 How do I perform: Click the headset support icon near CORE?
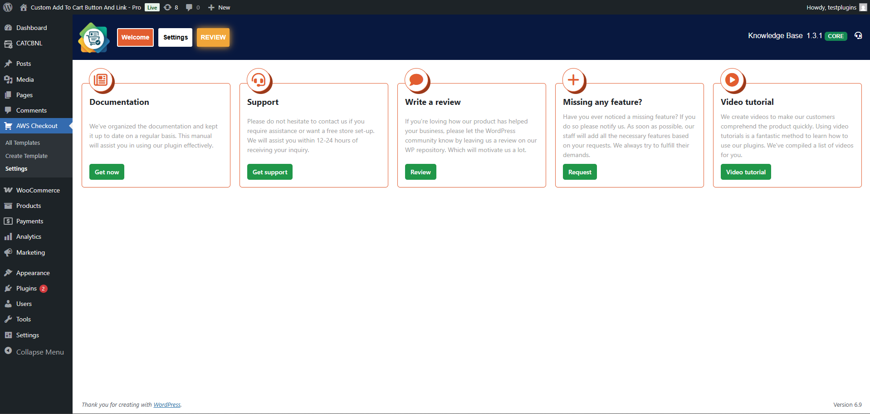click(858, 35)
